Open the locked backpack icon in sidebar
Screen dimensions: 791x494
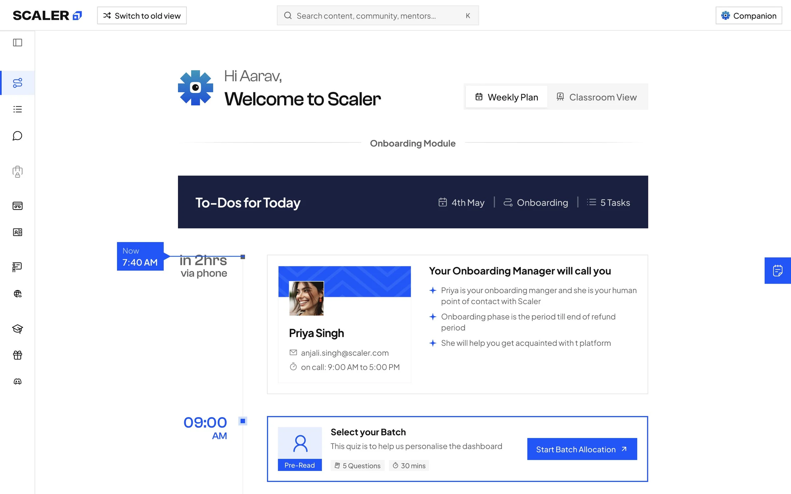click(x=17, y=172)
